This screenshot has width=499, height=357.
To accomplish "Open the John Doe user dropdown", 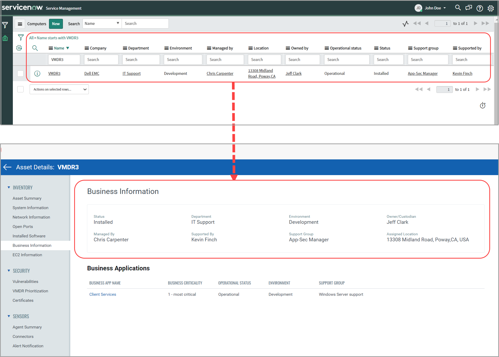I will (x=435, y=8).
